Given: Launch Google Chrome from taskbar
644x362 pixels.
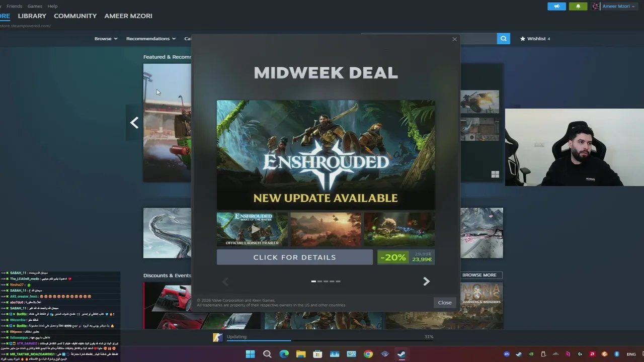Looking at the screenshot, I should coord(368,354).
